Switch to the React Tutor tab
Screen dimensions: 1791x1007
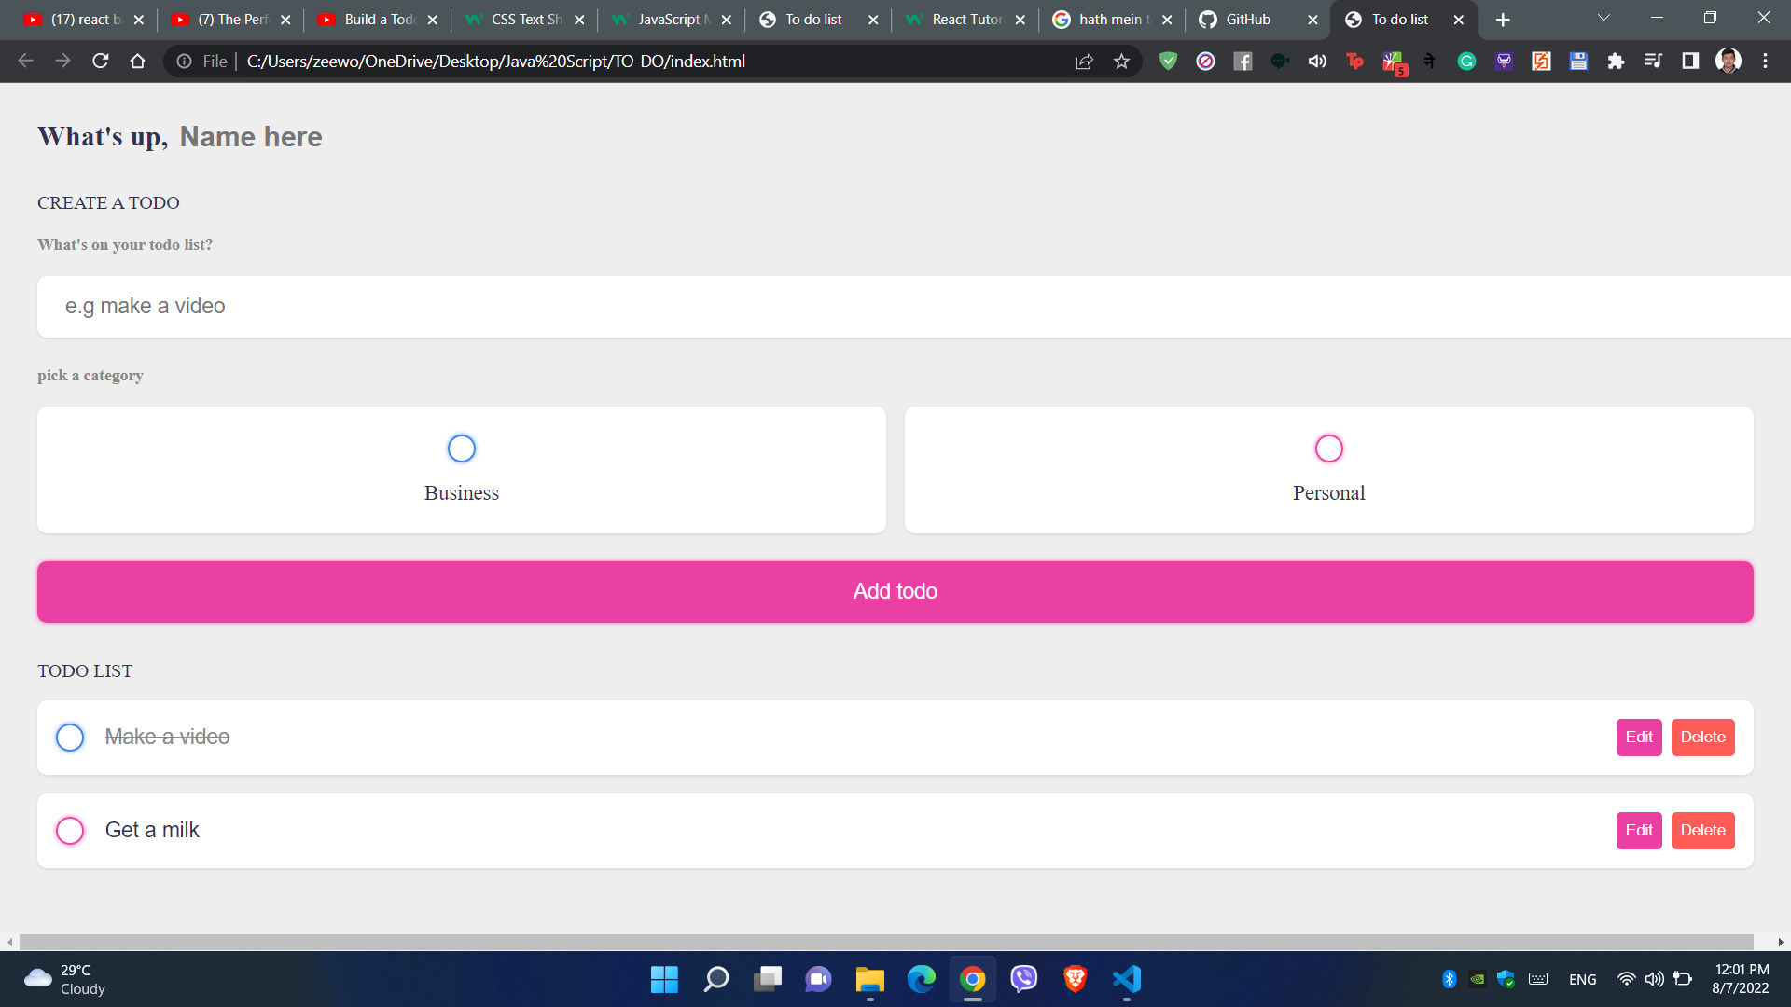965,20
